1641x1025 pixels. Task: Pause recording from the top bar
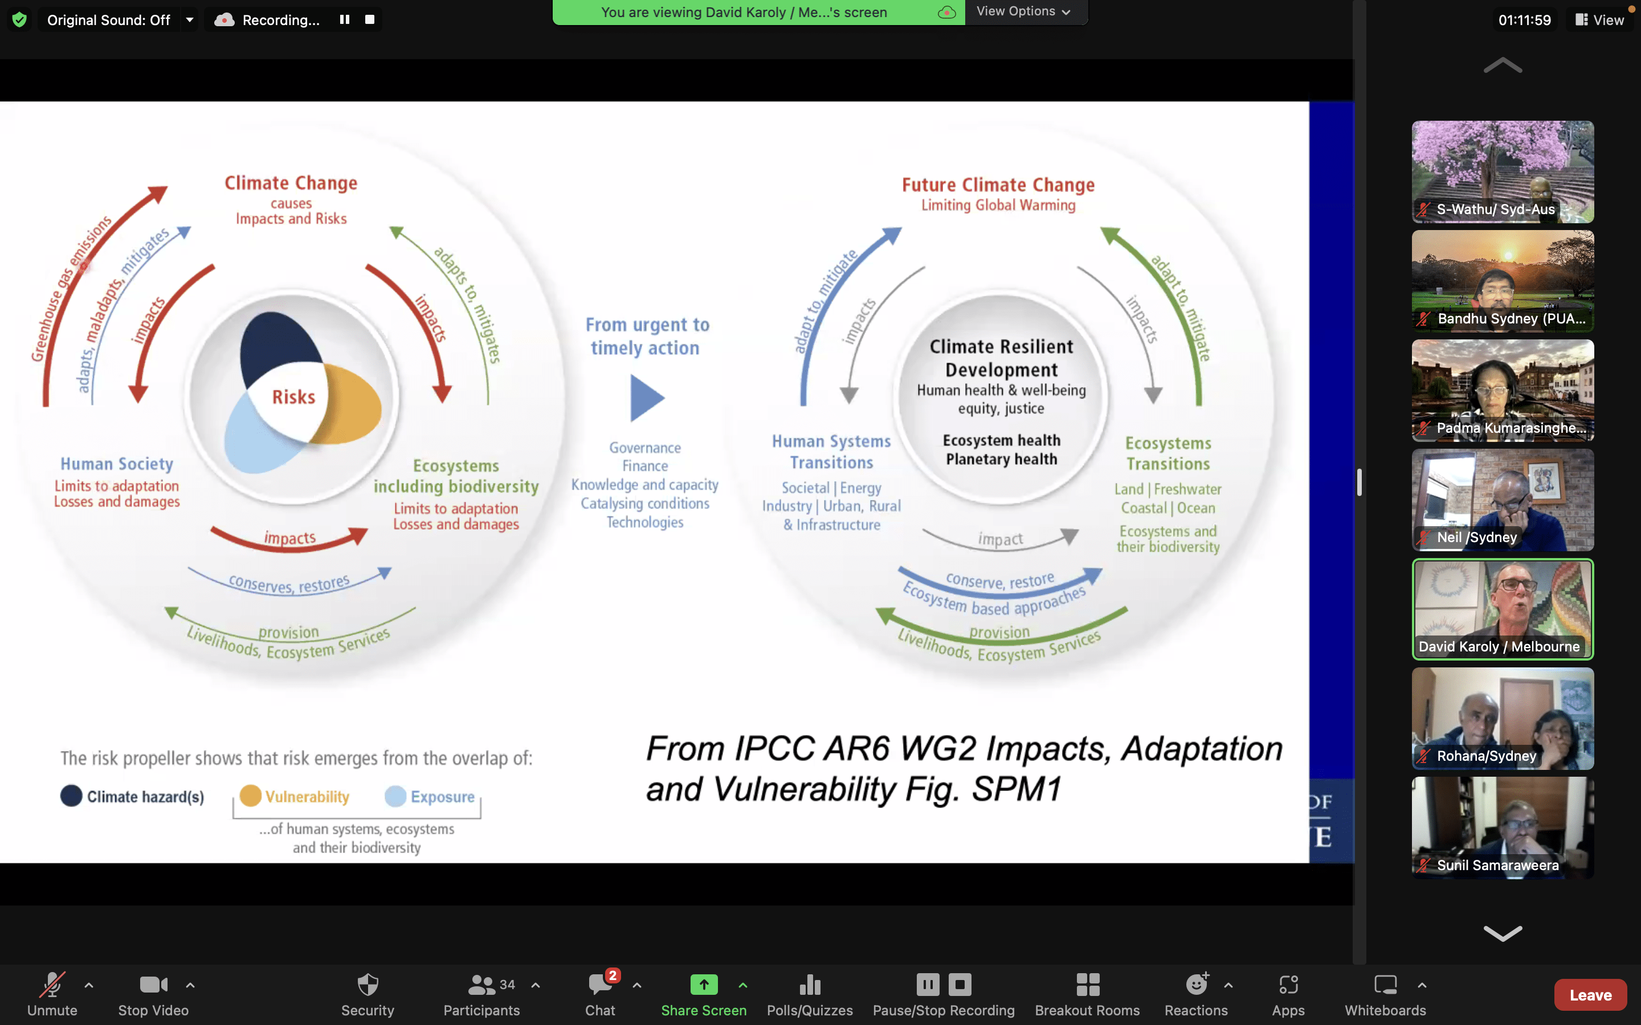(345, 20)
